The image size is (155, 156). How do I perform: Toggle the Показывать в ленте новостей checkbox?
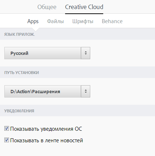click(x=6, y=140)
